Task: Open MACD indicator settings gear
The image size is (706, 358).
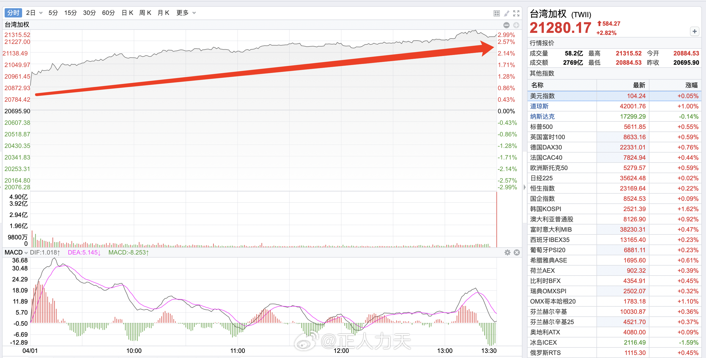Action: click(507, 252)
